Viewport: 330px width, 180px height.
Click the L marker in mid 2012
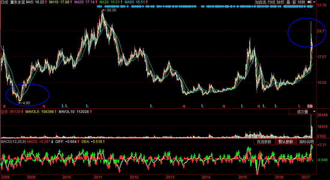151,106
